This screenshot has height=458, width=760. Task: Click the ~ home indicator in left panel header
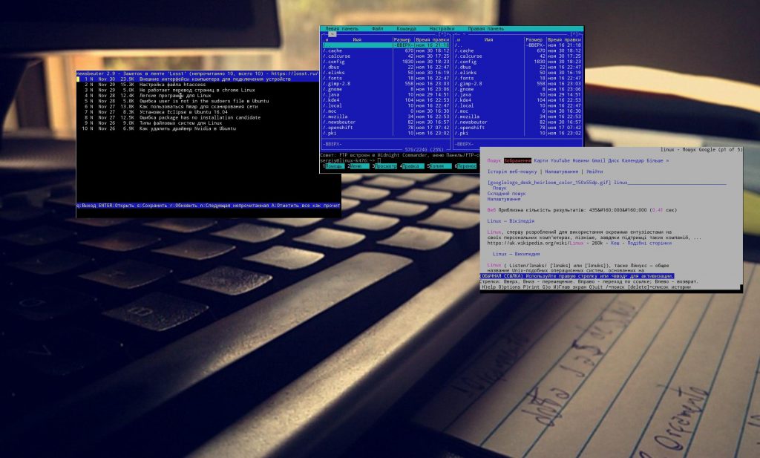(332, 34)
